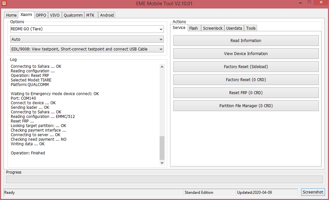Start Factory Reset (0 CRD)
This screenshot has width=329, height=200.
pos(246,79)
